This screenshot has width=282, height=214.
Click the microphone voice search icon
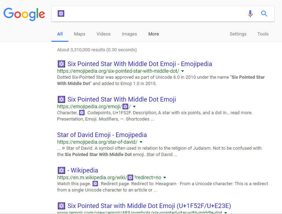(x=250, y=14)
